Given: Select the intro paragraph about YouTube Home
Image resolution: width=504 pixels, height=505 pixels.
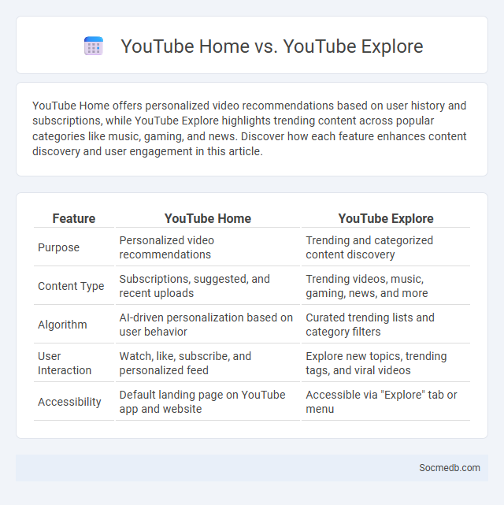Looking at the screenshot, I should pyautogui.click(x=250, y=128).
